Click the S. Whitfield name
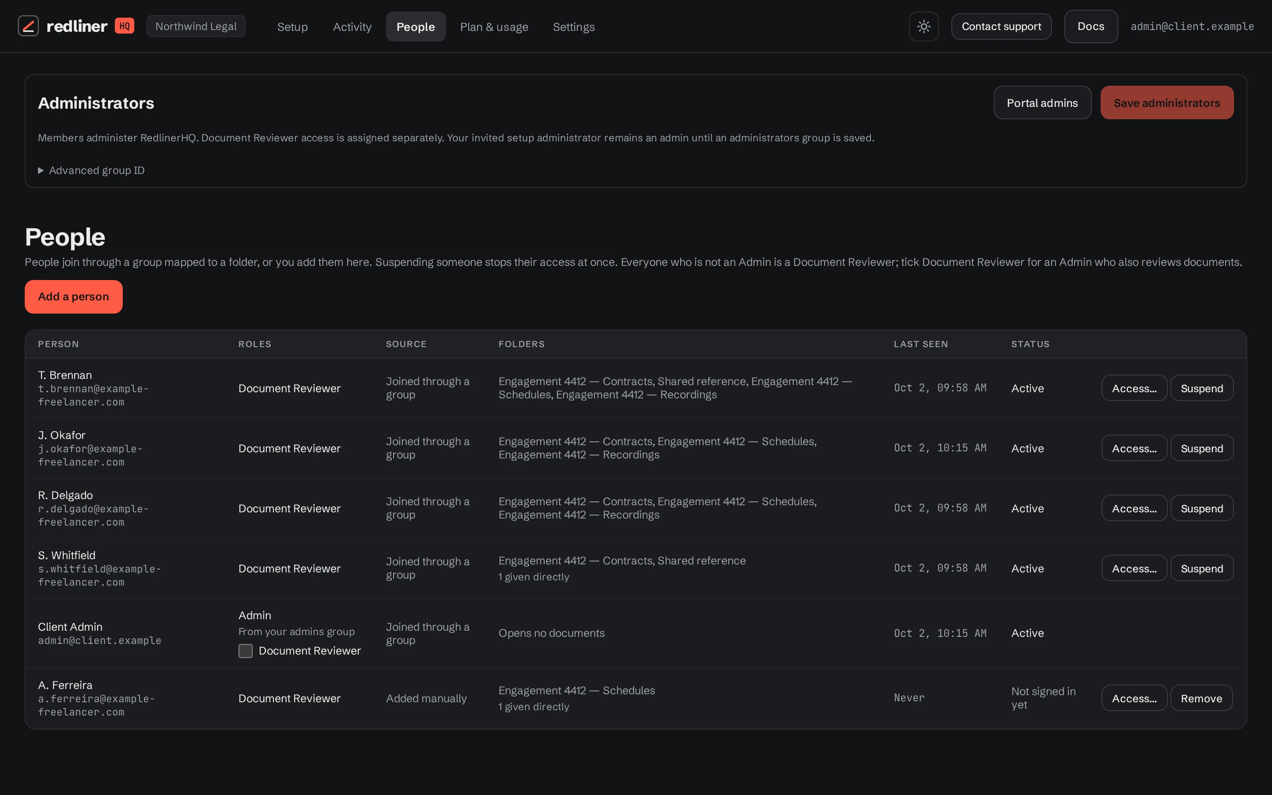Screen dimensions: 1272x795 coord(67,555)
